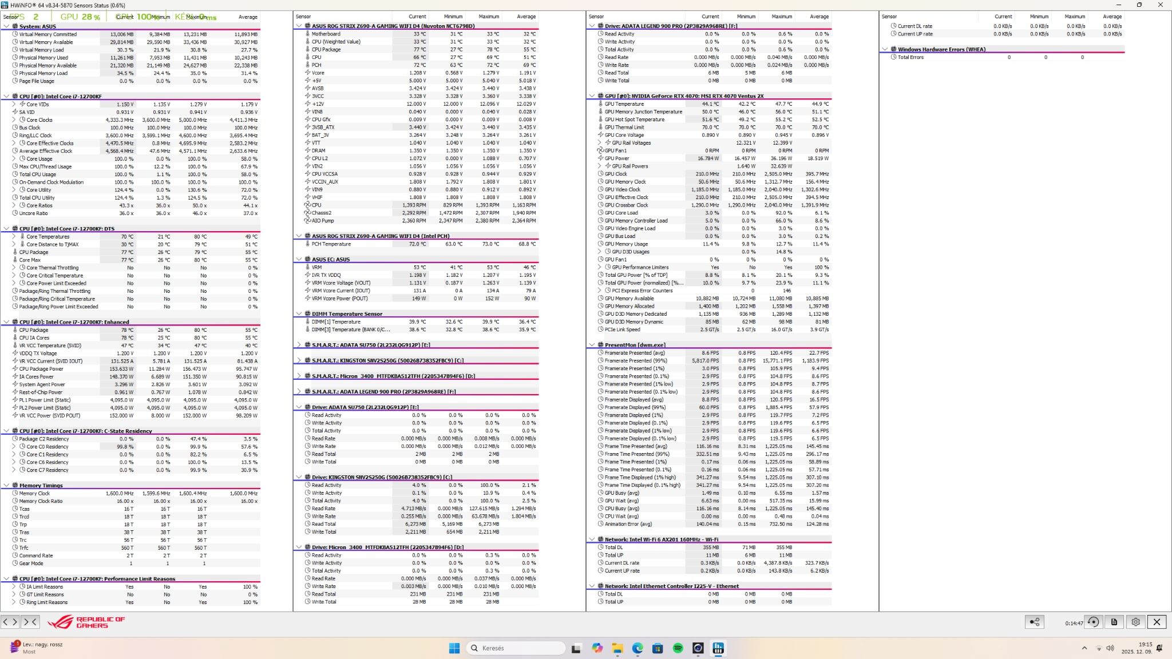Click the Average column header in third panel

coord(819,17)
